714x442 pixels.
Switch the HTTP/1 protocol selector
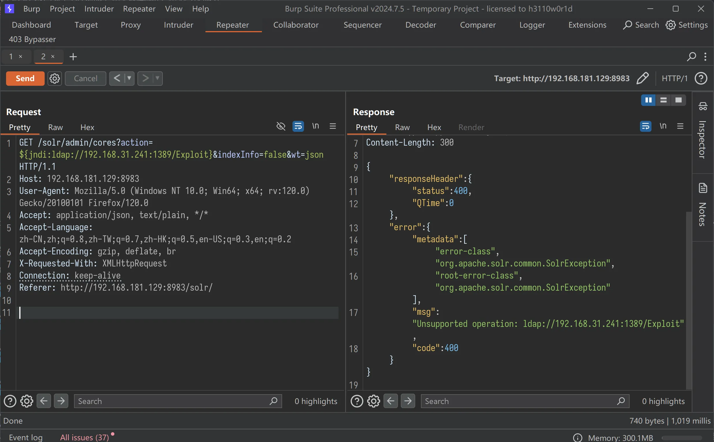[x=675, y=78]
